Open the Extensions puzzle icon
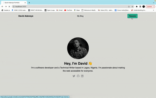Viewport: 156px width, 98px height. tap(137, 7)
